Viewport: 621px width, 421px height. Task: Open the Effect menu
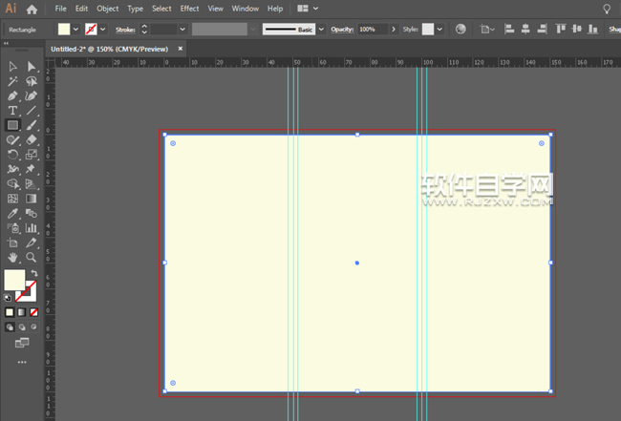[189, 9]
